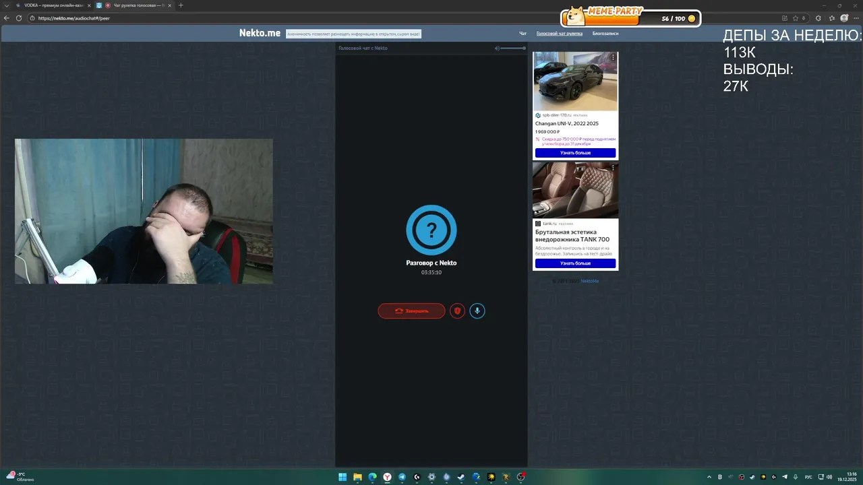
Task: Click the Nekto.me logo
Action: click(x=260, y=33)
